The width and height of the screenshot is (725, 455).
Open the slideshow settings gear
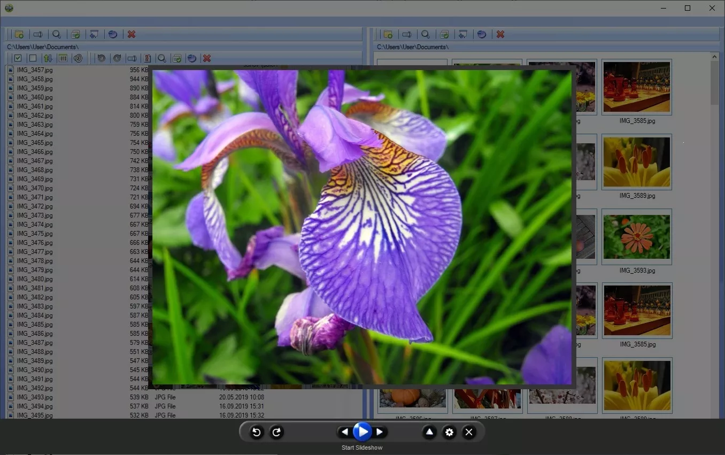449,432
